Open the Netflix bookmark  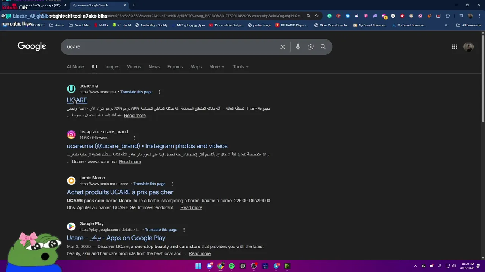point(100,25)
